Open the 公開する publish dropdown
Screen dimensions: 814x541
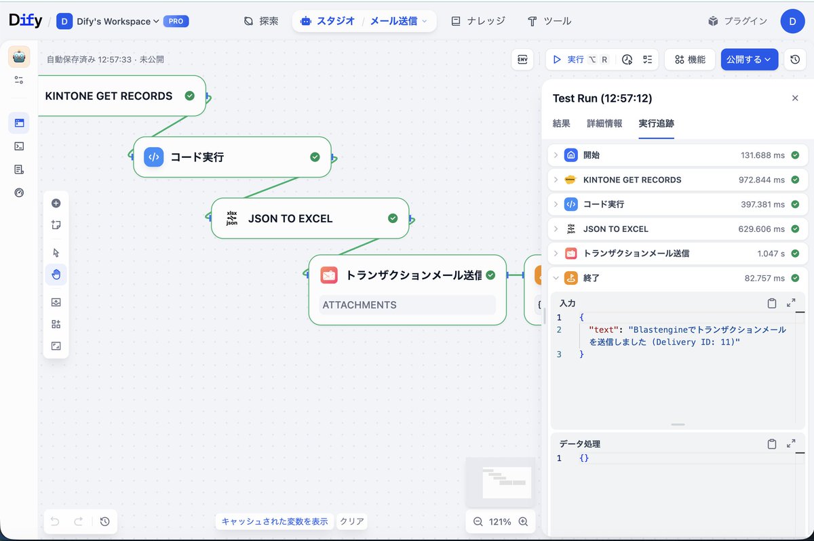coord(749,60)
